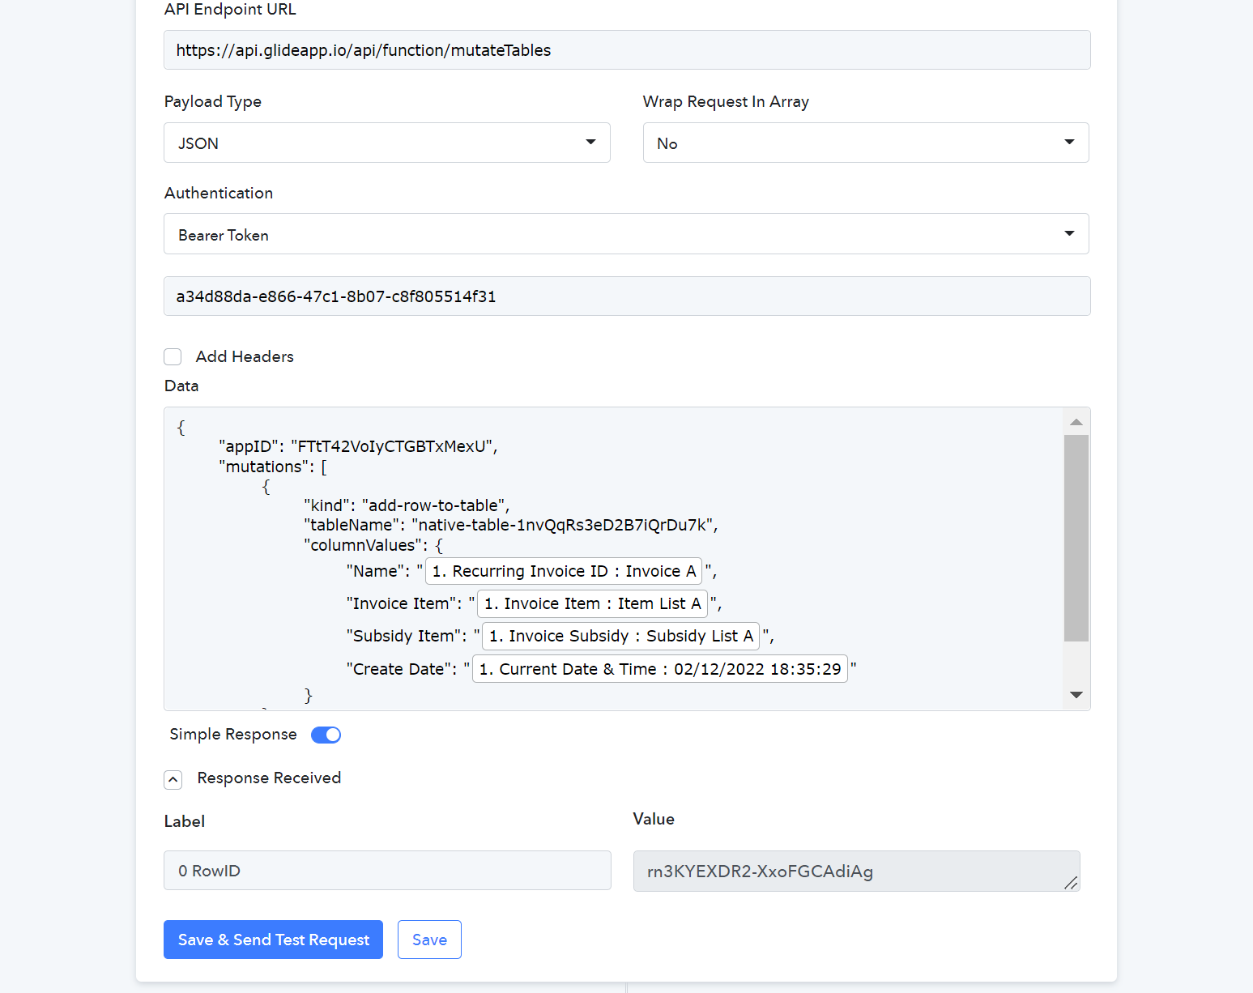Open the Authentication Bearer Token dropdown
1253x993 pixels.
(x=626, y=234)
